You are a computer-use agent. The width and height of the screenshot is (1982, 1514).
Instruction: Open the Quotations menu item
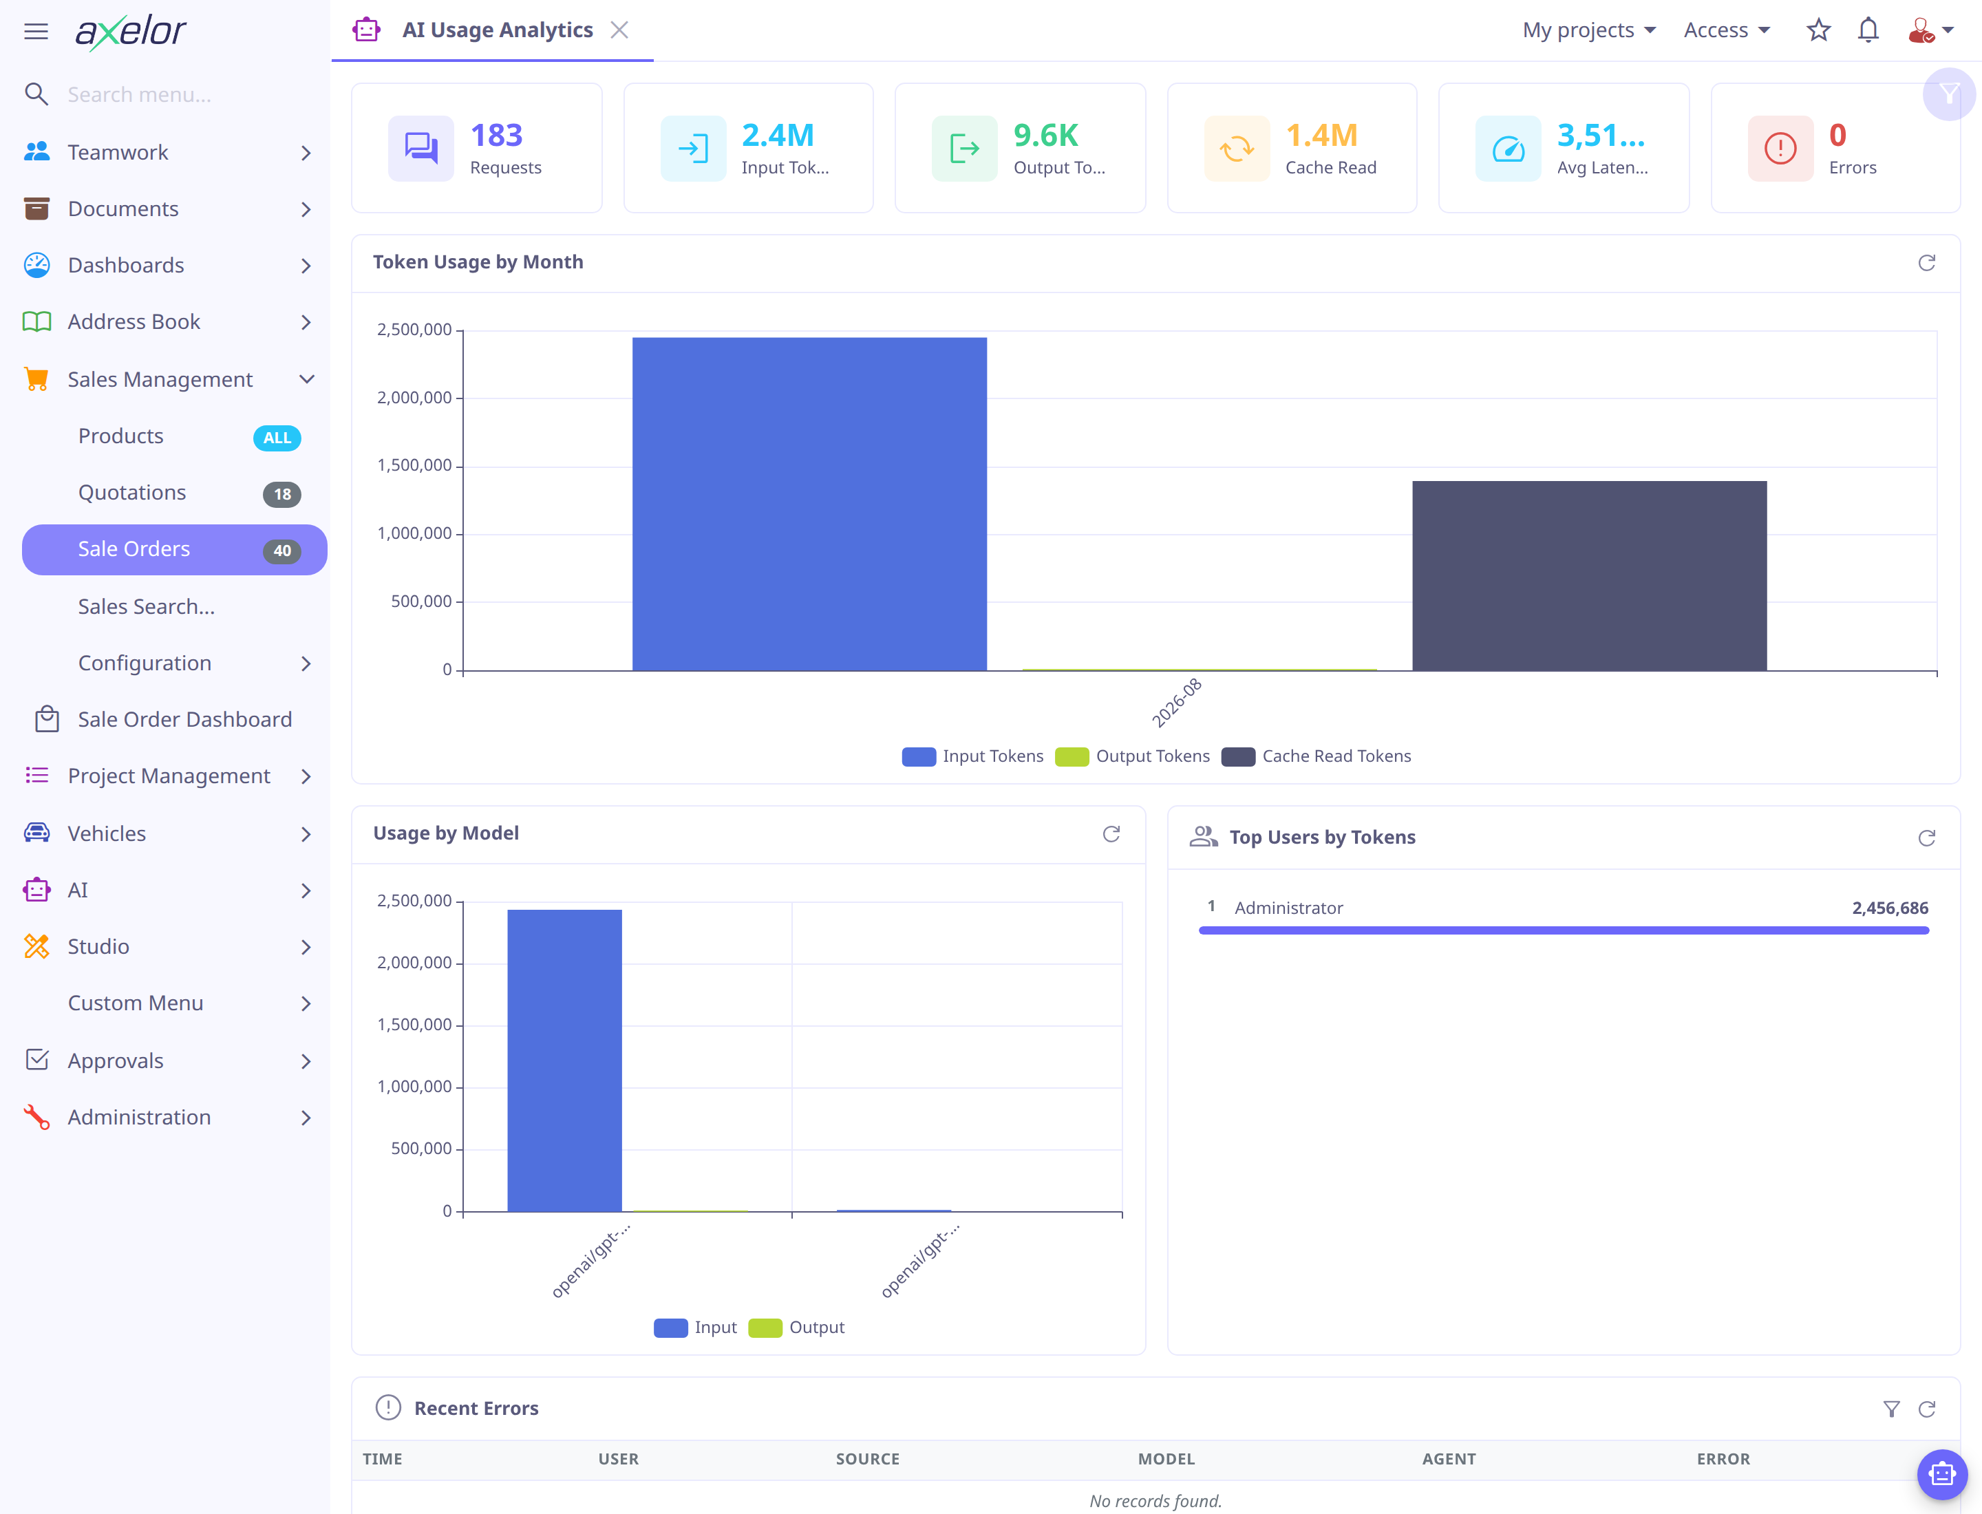(x=174, y=493)
